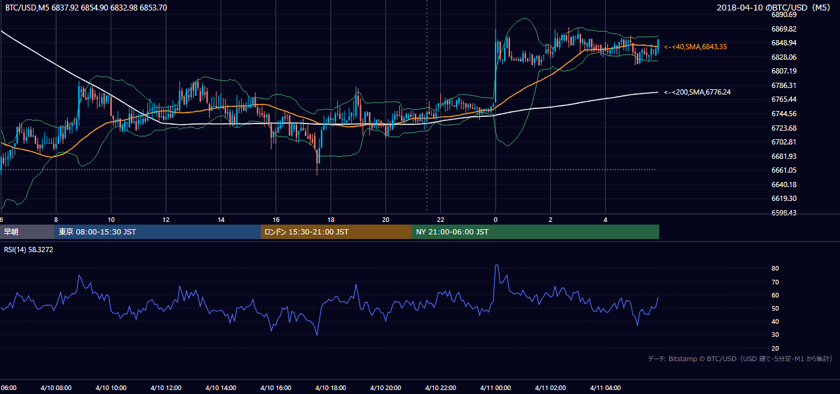
Task: Click the bottom time label 4/10 14:00
Action: [x=220, y=388]
